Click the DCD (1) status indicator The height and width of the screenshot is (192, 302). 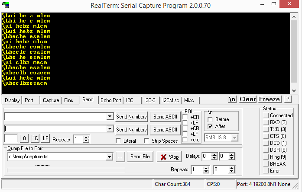266,143
